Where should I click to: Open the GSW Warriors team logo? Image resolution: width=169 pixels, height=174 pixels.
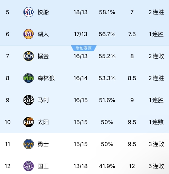pos(28,144)
